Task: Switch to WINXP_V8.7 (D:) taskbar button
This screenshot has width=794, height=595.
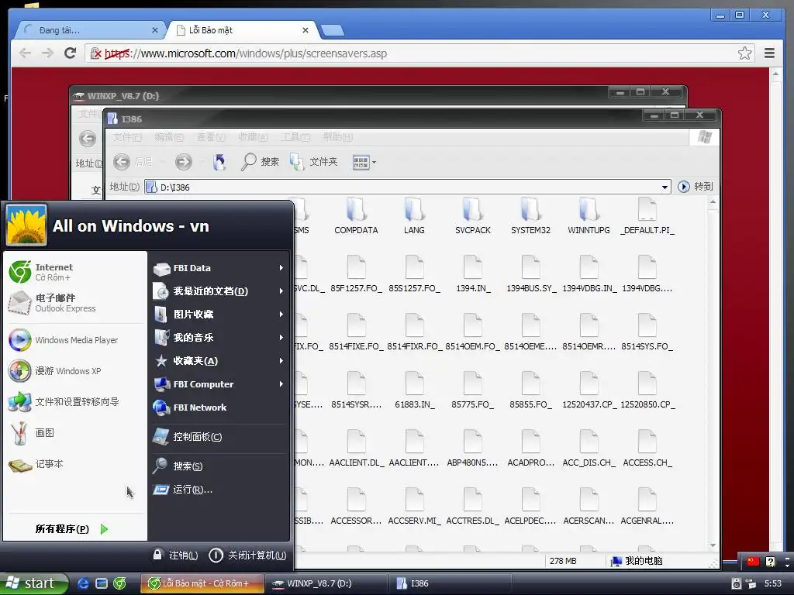Action: pos(326,584)
